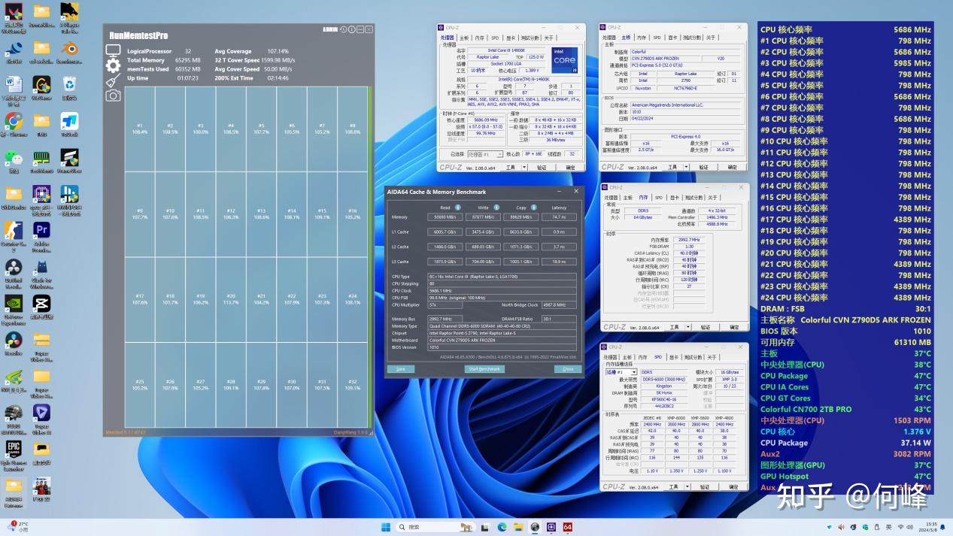The image size is (953, 536).
Task: Click Close button in AIDA64 benchmark window
Action: tap(568, 369)
